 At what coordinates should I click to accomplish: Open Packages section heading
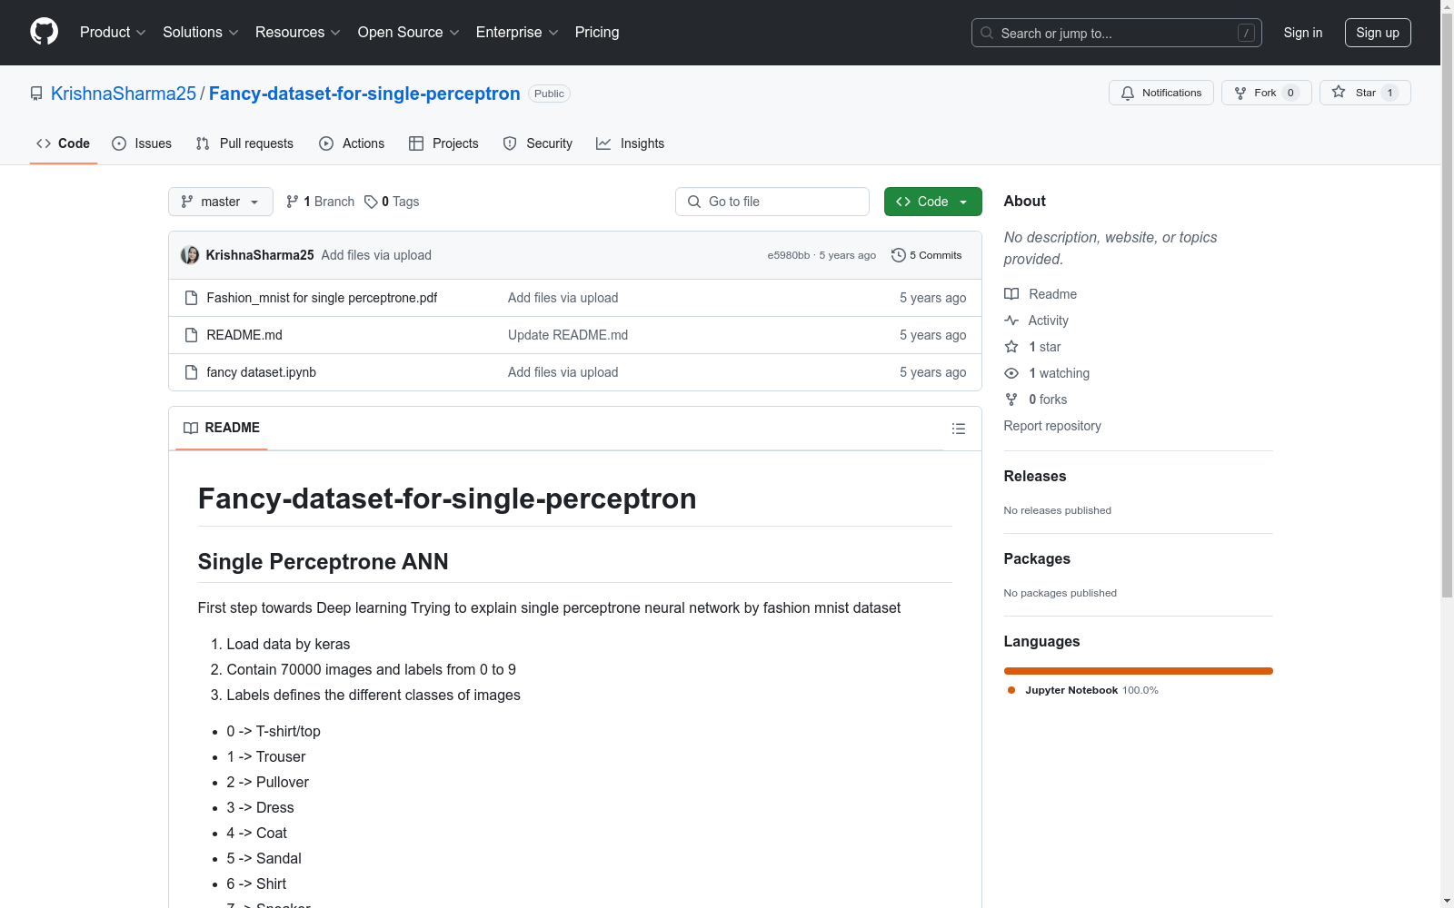(x=1037, y=558)
